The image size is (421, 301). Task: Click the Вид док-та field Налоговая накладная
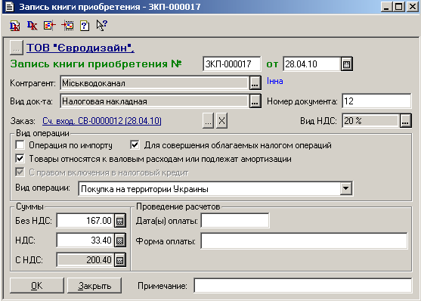(155, 101)
